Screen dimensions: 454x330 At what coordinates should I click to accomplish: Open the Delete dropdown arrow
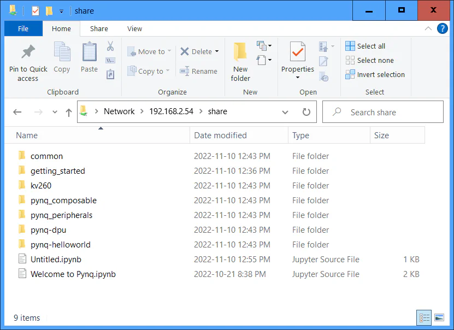click(x=215, y=51)
